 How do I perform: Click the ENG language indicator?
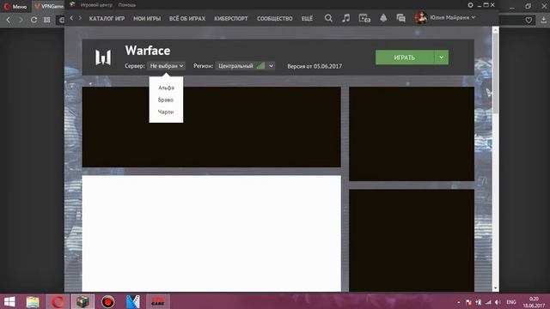[x=511, y=302]
